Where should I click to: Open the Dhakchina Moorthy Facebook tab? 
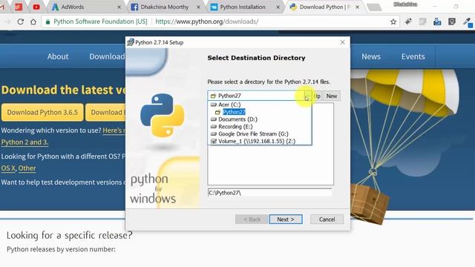coord(165,7)
